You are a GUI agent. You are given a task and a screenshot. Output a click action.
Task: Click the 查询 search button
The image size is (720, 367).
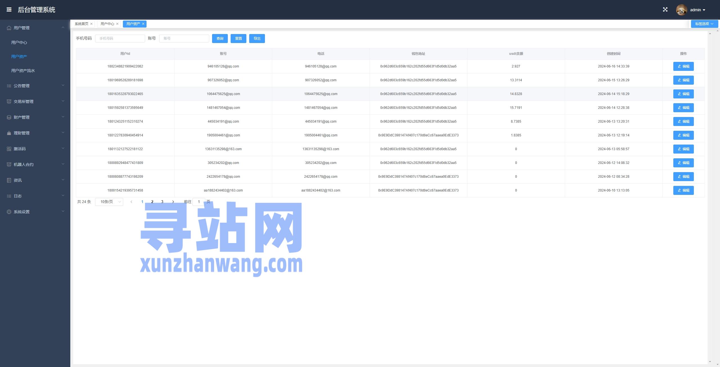tap(220, 39)
